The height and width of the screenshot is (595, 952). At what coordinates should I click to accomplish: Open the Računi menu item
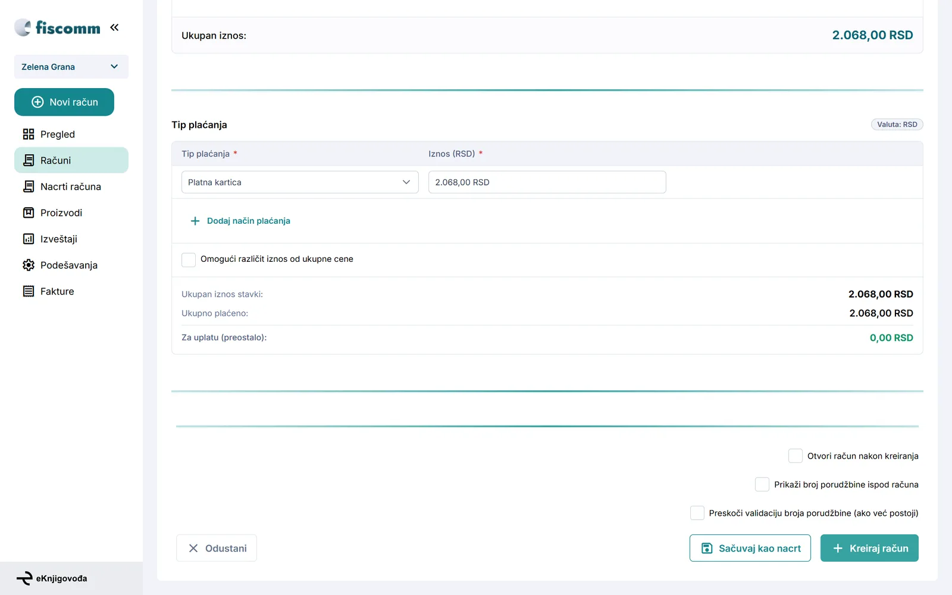pos(71,160)
